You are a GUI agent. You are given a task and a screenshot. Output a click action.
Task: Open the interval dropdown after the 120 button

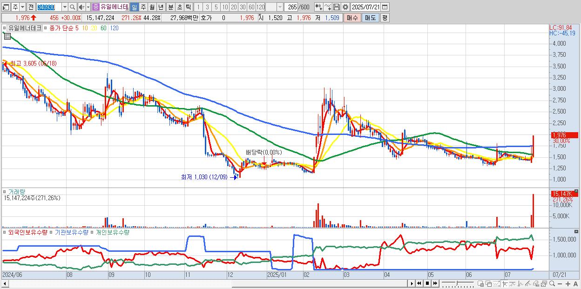pos(280,7)
